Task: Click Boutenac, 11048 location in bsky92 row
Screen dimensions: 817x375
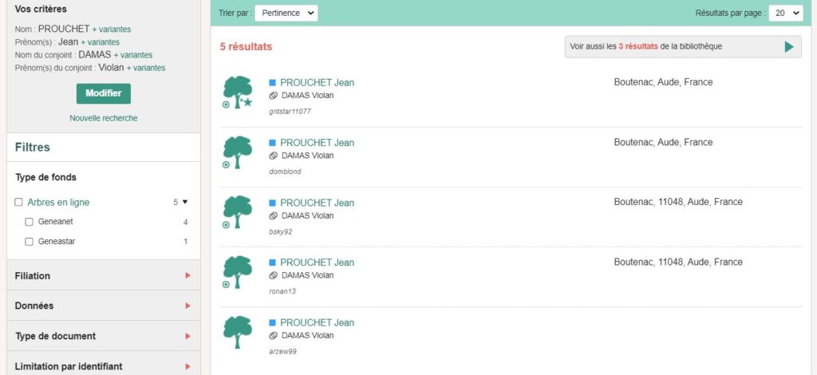Action: tap(678, 202)
